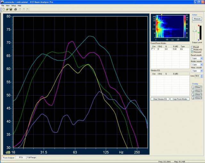Click the Output Level slider handle
Image resolution: width=205 pixels, height=163 pixels.
(x=195, y=31)
